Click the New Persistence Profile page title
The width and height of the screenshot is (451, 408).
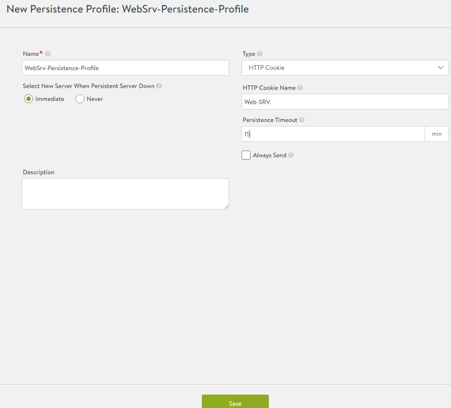(x=126, y=9)
